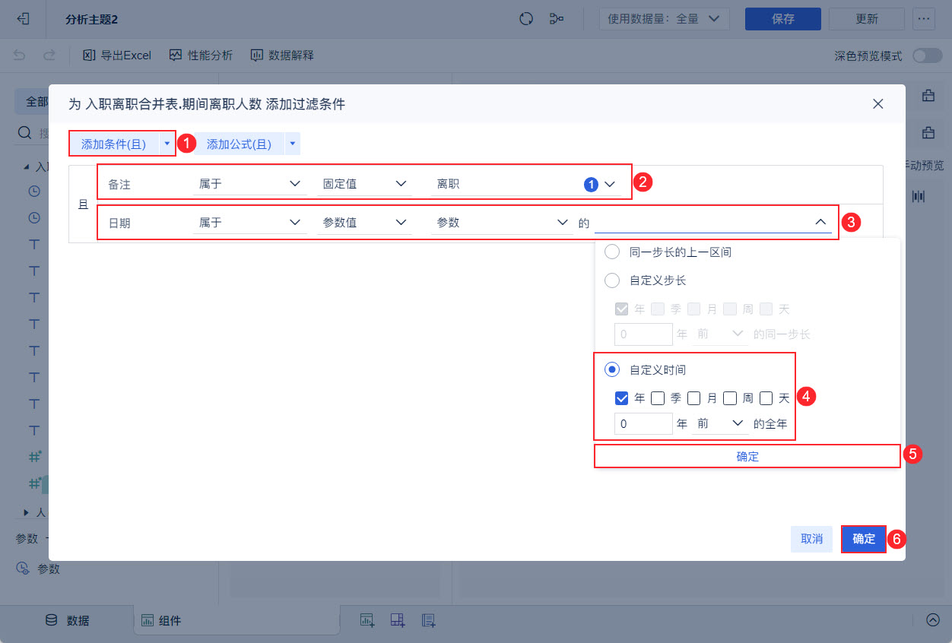Image resolution: width=952 pixels, height=643 pixels.
Task: Open the data lineage icon in header
Action: 557,19
